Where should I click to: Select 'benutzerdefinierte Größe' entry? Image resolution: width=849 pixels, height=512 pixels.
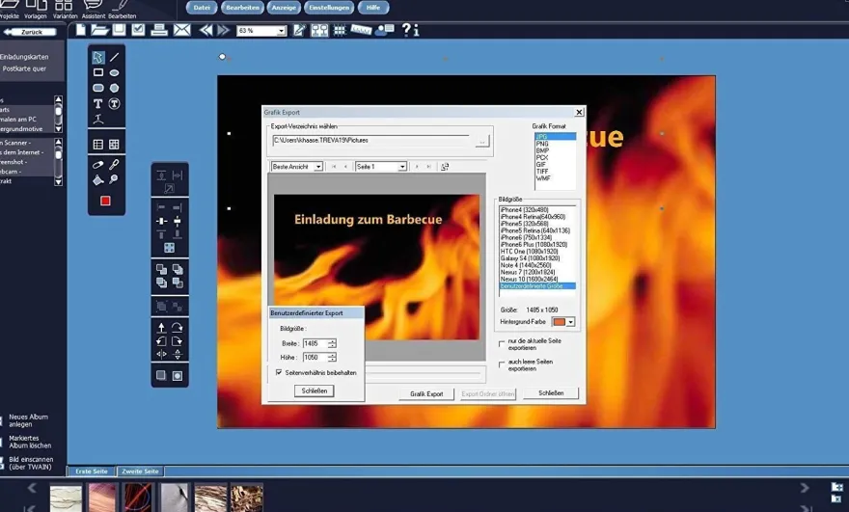pos(537,285)
